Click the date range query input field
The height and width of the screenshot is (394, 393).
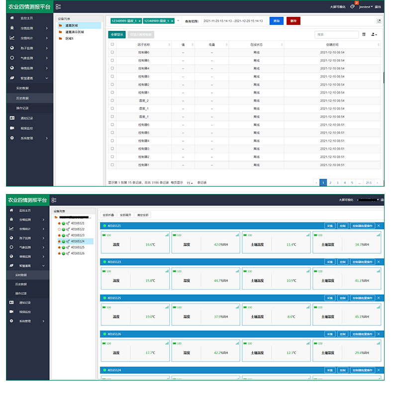233,21
